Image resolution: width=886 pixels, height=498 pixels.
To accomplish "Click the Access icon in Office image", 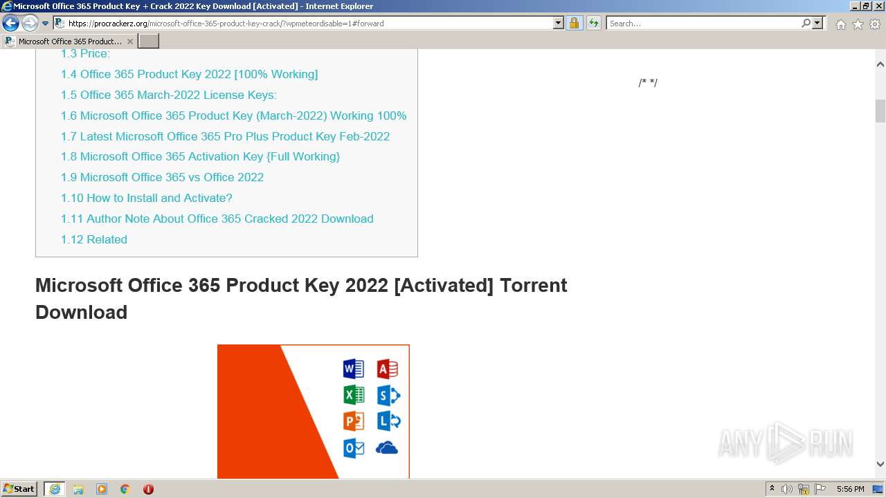I will (x=387, y=369).
